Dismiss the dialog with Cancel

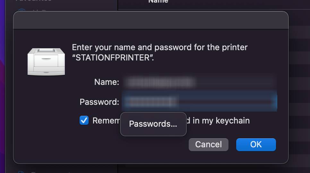tap(209, 145)
